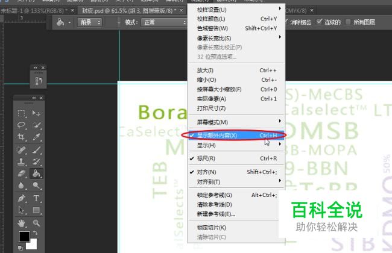
Task: Select the Eyedropper tool
Action: [36, 137]
